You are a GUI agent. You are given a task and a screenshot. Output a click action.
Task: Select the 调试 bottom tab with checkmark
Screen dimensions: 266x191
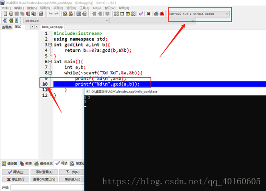61,163
